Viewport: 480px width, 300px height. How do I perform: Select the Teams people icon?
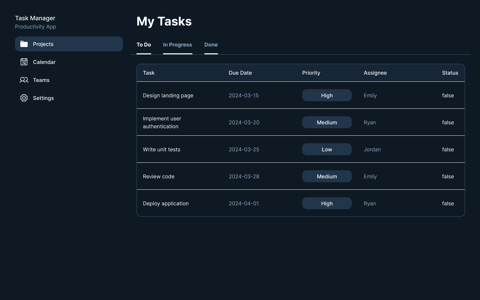24,80
